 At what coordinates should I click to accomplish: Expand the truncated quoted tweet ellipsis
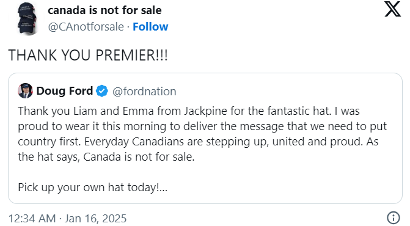(163, 188)
